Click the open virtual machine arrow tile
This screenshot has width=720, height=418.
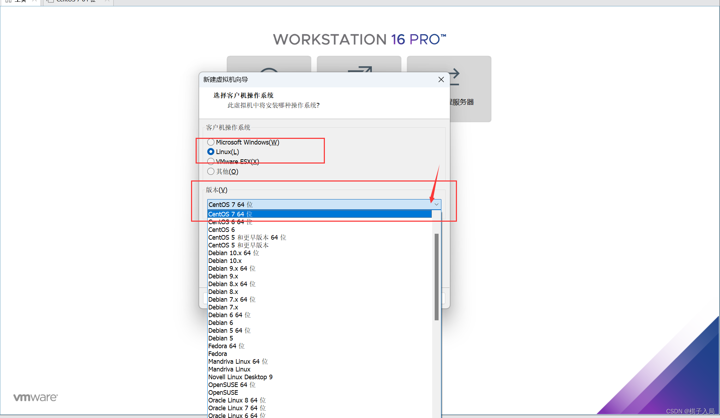[x=359, y=64]
